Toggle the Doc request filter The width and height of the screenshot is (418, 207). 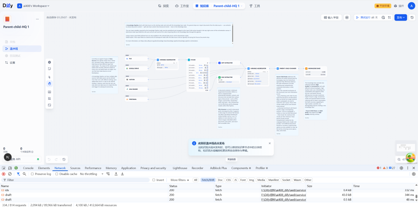coord(220,180)
